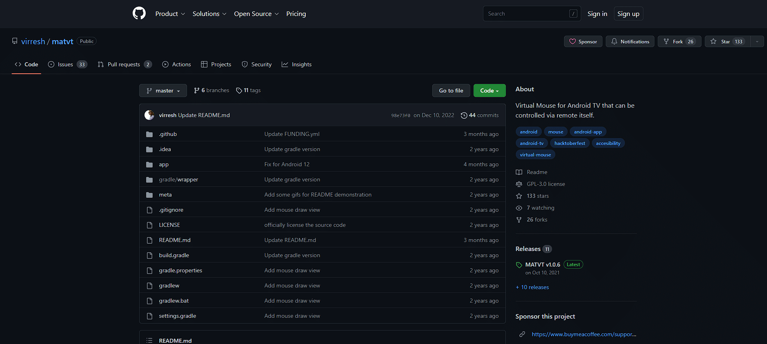Open the Issues tab
The width and height of the screenshot is (767, 344).
point(68,64)
